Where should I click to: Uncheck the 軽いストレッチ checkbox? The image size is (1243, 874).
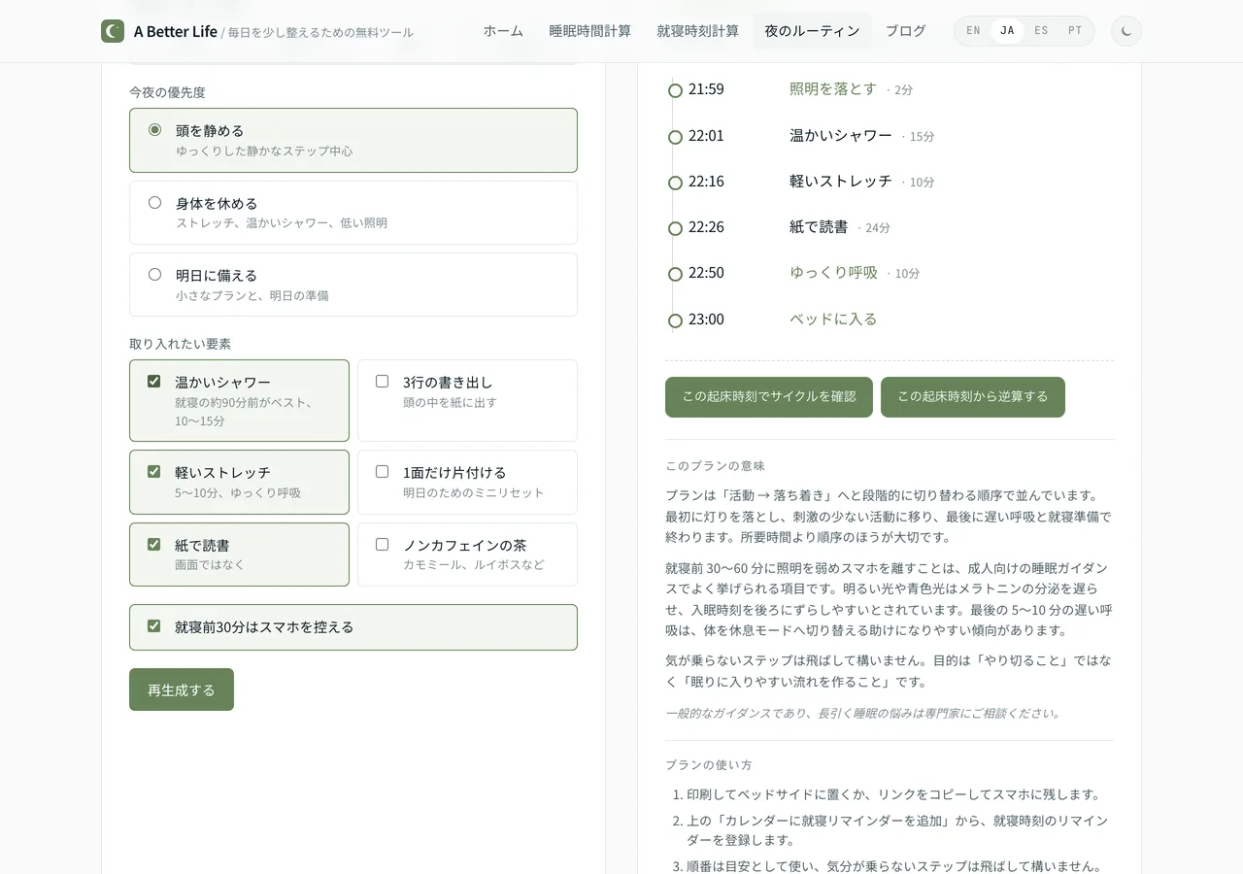click(153, 471)
